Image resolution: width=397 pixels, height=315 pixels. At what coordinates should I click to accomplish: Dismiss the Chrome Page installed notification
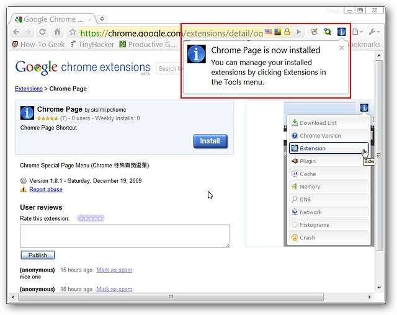342,48
